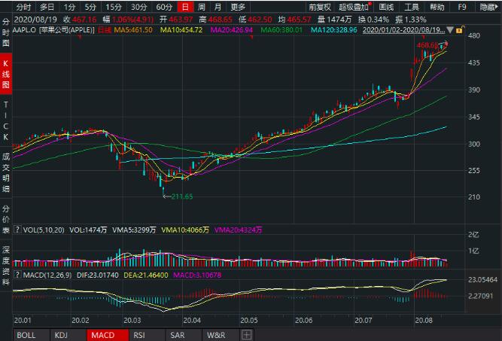Click 隐藏 to hide side panel

pos(489,7)
